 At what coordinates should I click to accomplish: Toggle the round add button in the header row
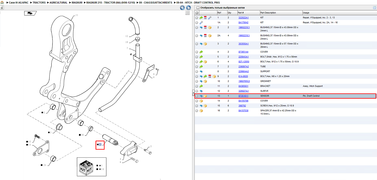[197, 13]
